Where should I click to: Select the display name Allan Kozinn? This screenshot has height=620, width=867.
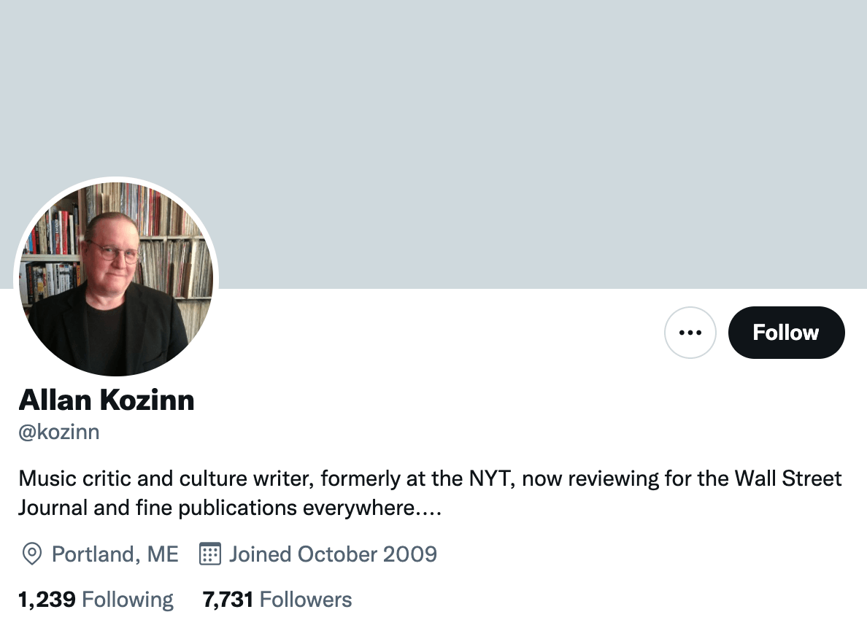[107, 400]
